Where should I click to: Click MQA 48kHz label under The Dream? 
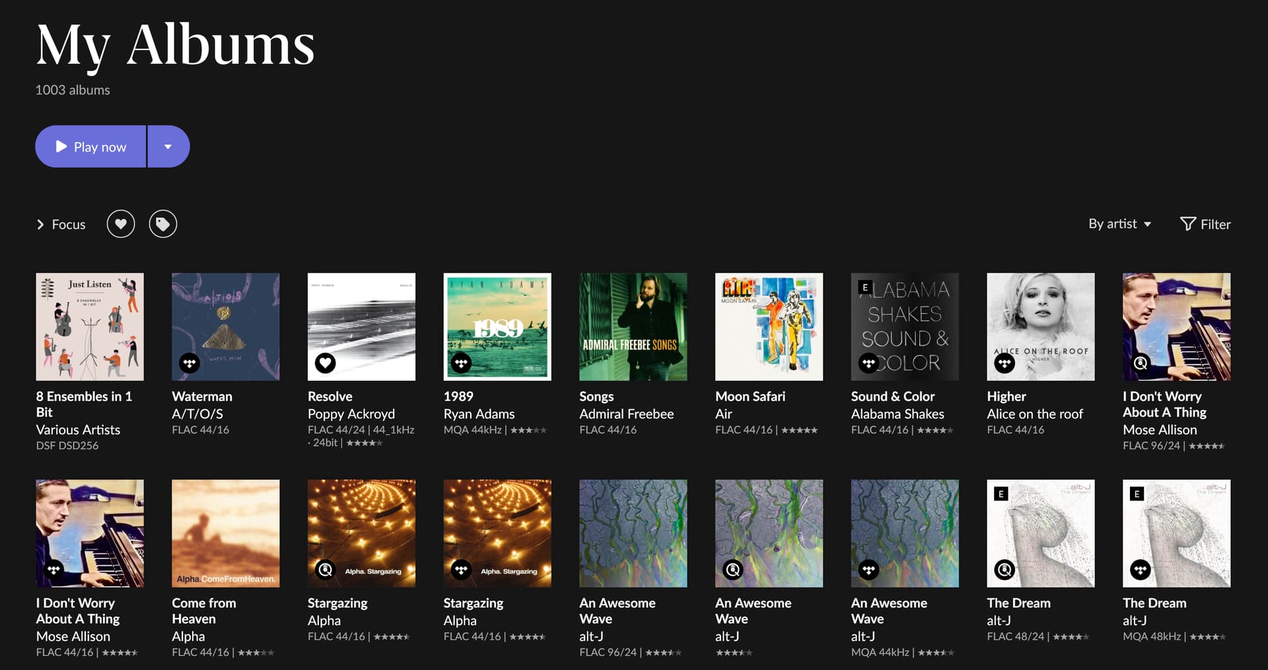point(1152,637)
